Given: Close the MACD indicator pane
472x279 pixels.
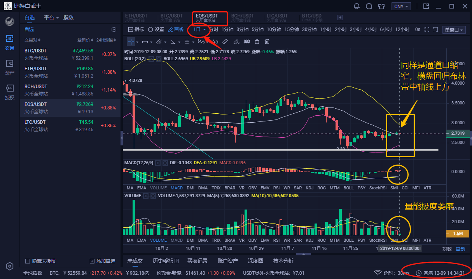Looking at the screenshot, I should pyautogui.click(x=165, y=163).
